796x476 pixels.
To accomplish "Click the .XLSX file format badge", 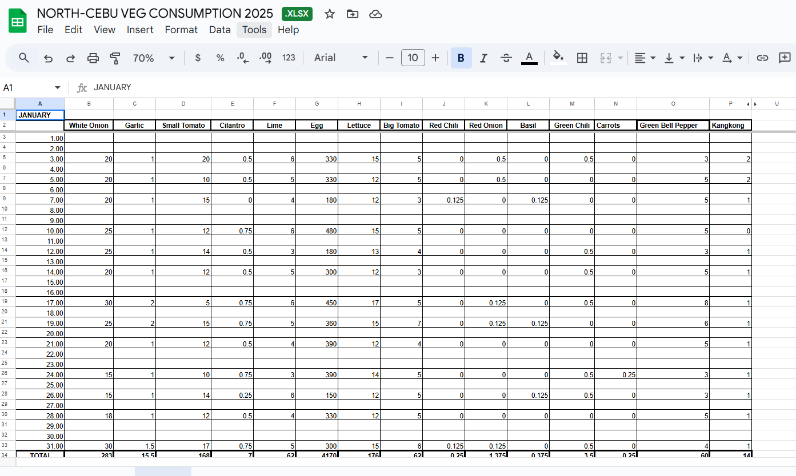I will pyautogui.click(x=297, y=14).
